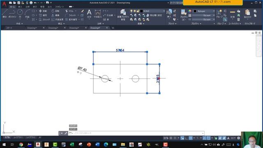263x148 pixels.
Task: Toggle layer freeze sun icon
Action: coord(135,11)
